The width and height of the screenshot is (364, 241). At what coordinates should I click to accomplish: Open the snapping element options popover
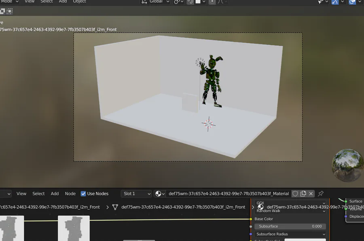pos(201,2)
